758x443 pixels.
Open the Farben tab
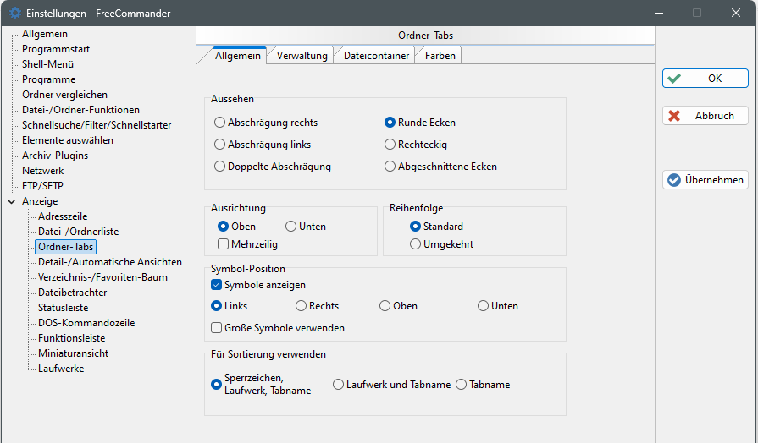[x=440, y=56]
